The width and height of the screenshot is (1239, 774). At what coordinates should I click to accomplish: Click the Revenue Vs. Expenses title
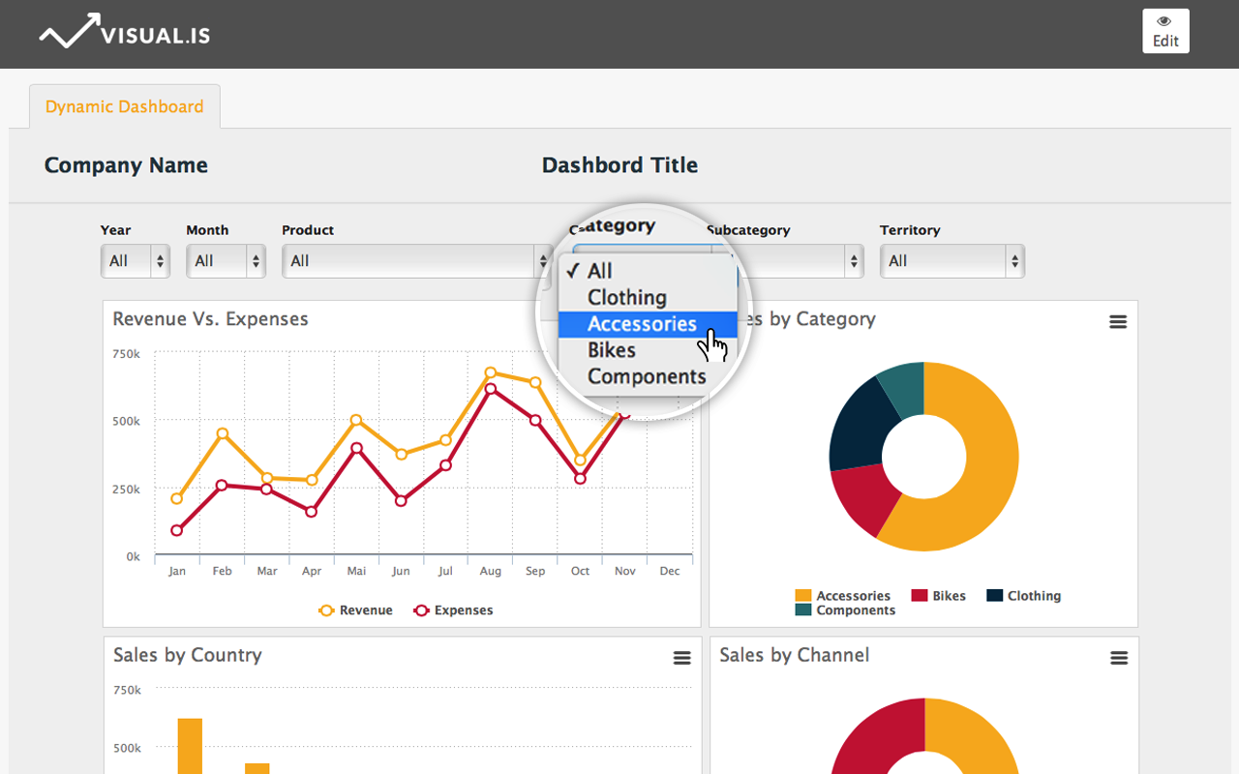coord(210,319)
